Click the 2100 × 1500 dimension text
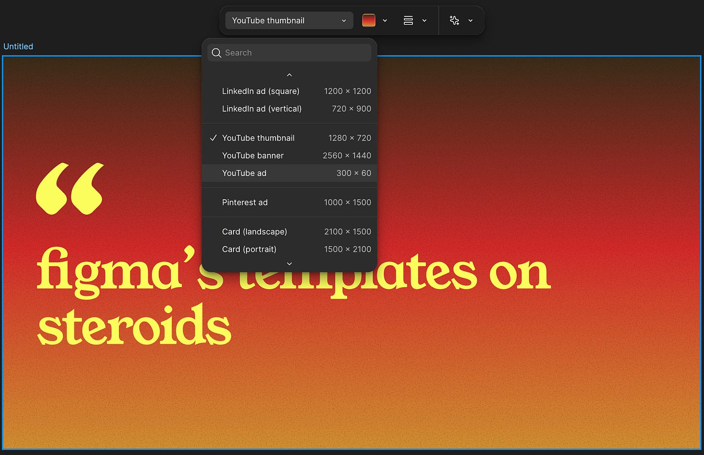The image size is (704, 455). click(x=347, y=232)
